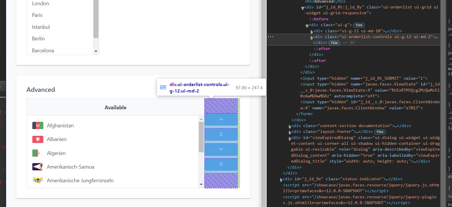Image resolution: width=452 pixels, height=207 pixels.
Task: Select the hidden input j_id_8t_SUBMIT line
Action: [x=364, y=78]
